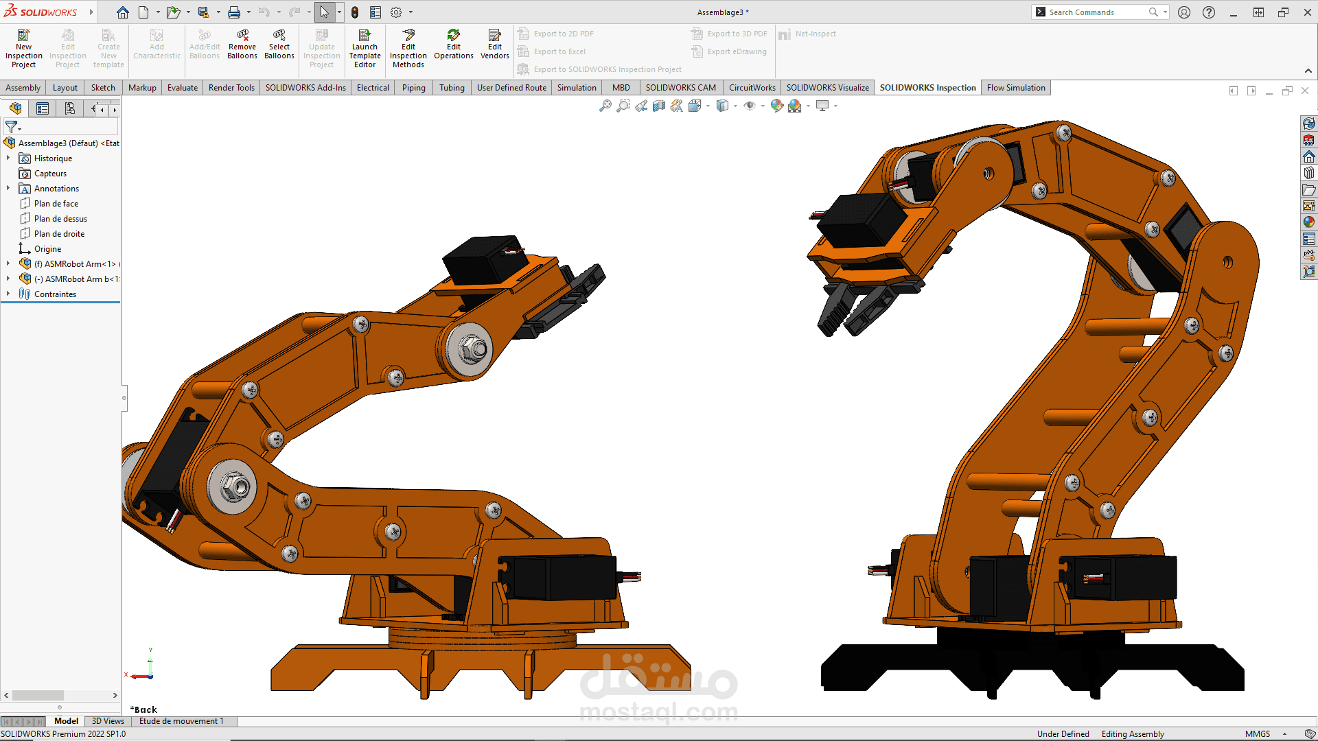This screenshot has height=741, width=1318.
Task: Open the ConfigurationManager tab icon
Action: point(69,108)
